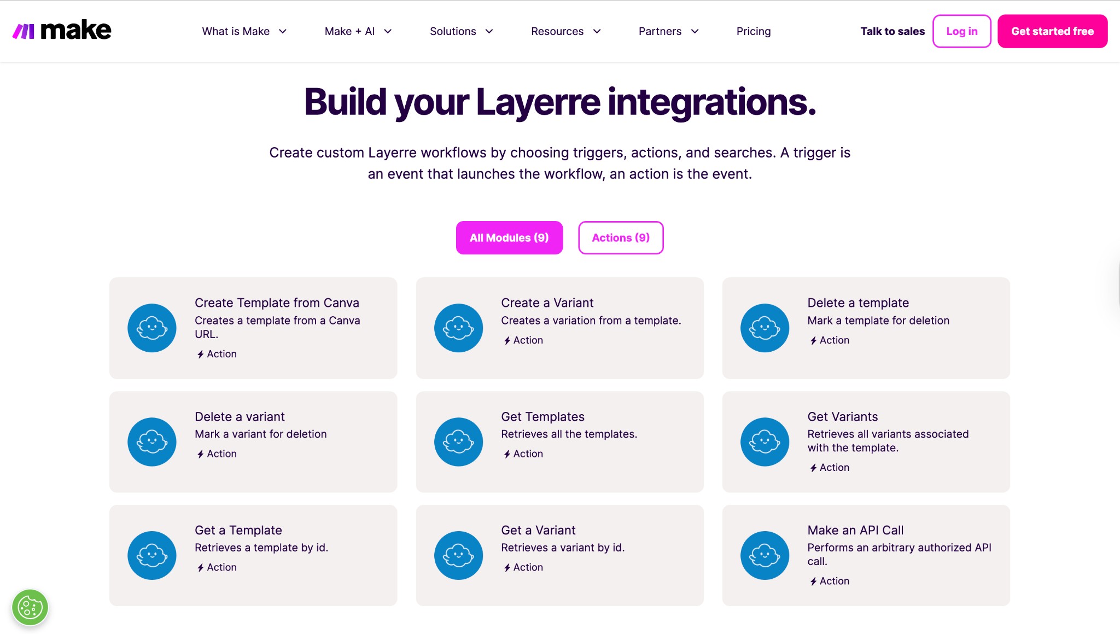Click Layerre icon on Get a Variant card

[x=458, y=555]
